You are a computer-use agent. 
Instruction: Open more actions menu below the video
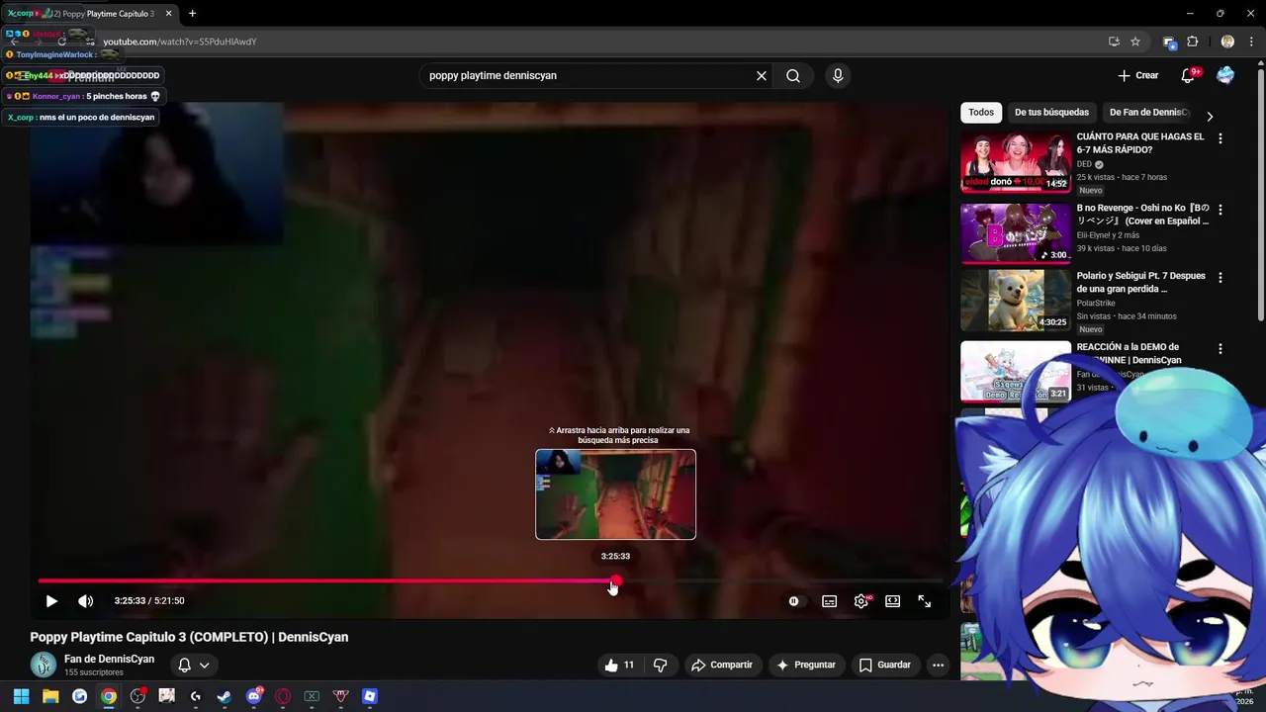(x=939, y=665)
